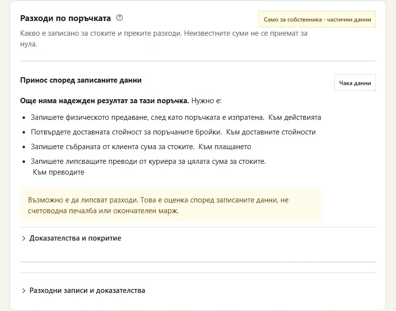The height and width of the screenshot is (311, 396).
Task: Click bullet text Запишете физическото предаване
Action: pos(148,117)
